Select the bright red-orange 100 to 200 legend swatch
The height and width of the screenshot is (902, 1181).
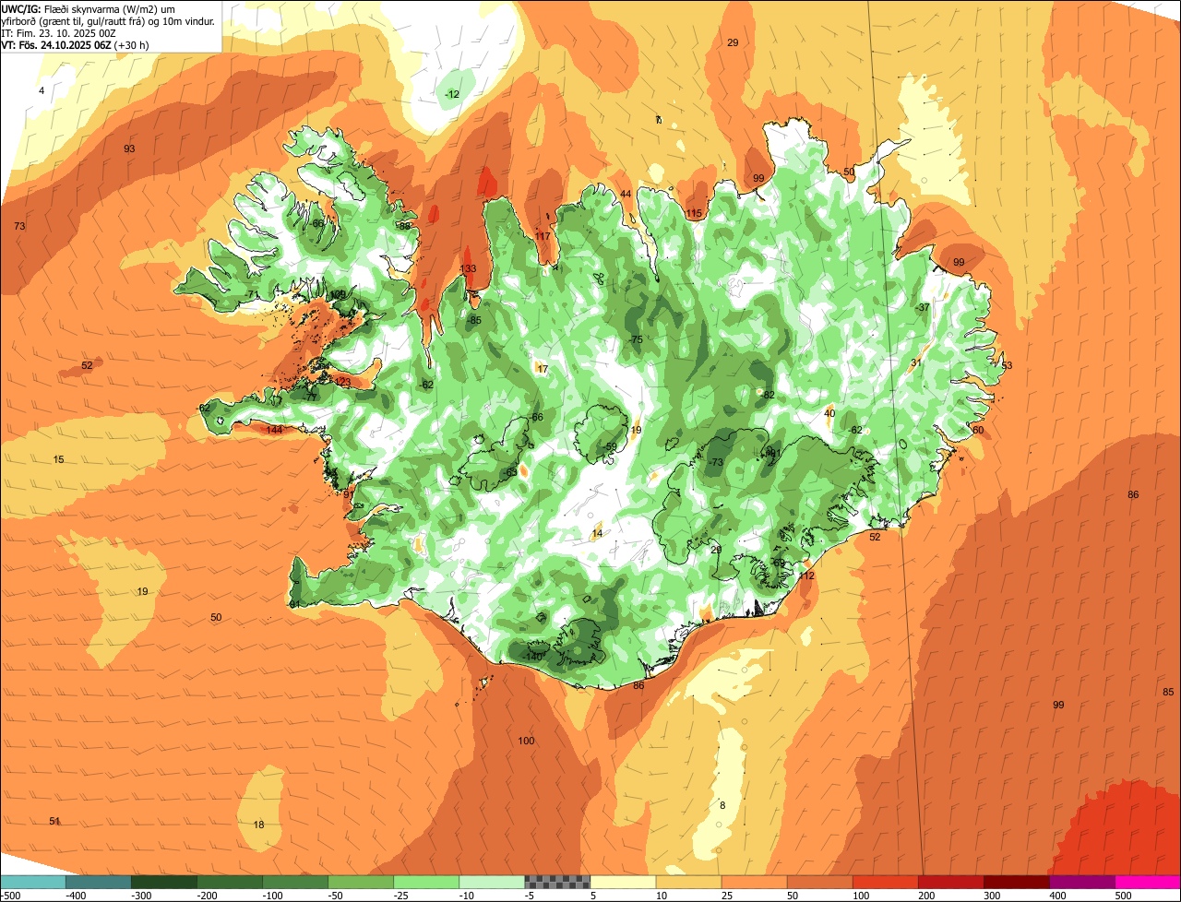click(886, 882)
